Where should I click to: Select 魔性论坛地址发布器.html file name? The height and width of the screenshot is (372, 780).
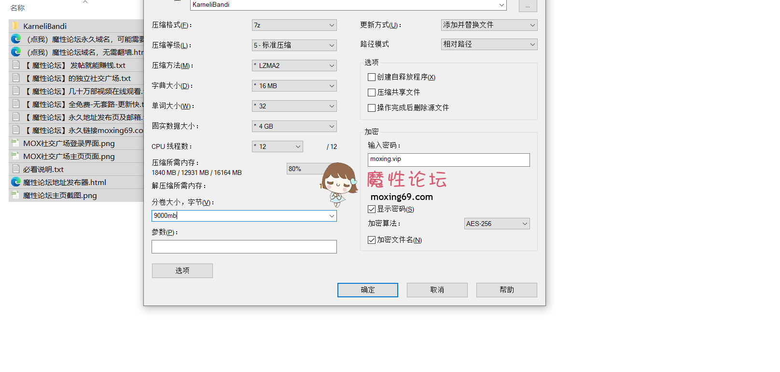click(x=65, y=183)
